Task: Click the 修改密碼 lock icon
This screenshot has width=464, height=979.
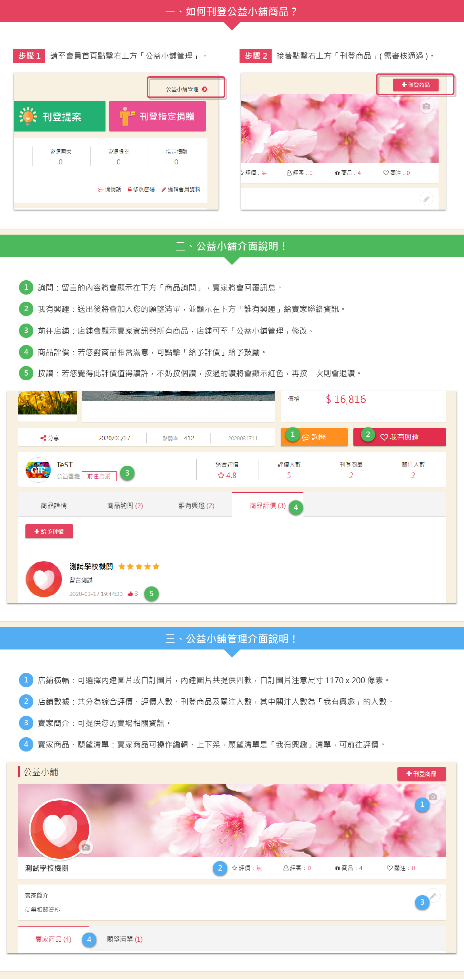Action: [x=130, y=189]
